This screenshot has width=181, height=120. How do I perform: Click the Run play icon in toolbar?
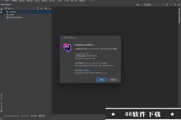pyautogui.click(x=156, y=5)
